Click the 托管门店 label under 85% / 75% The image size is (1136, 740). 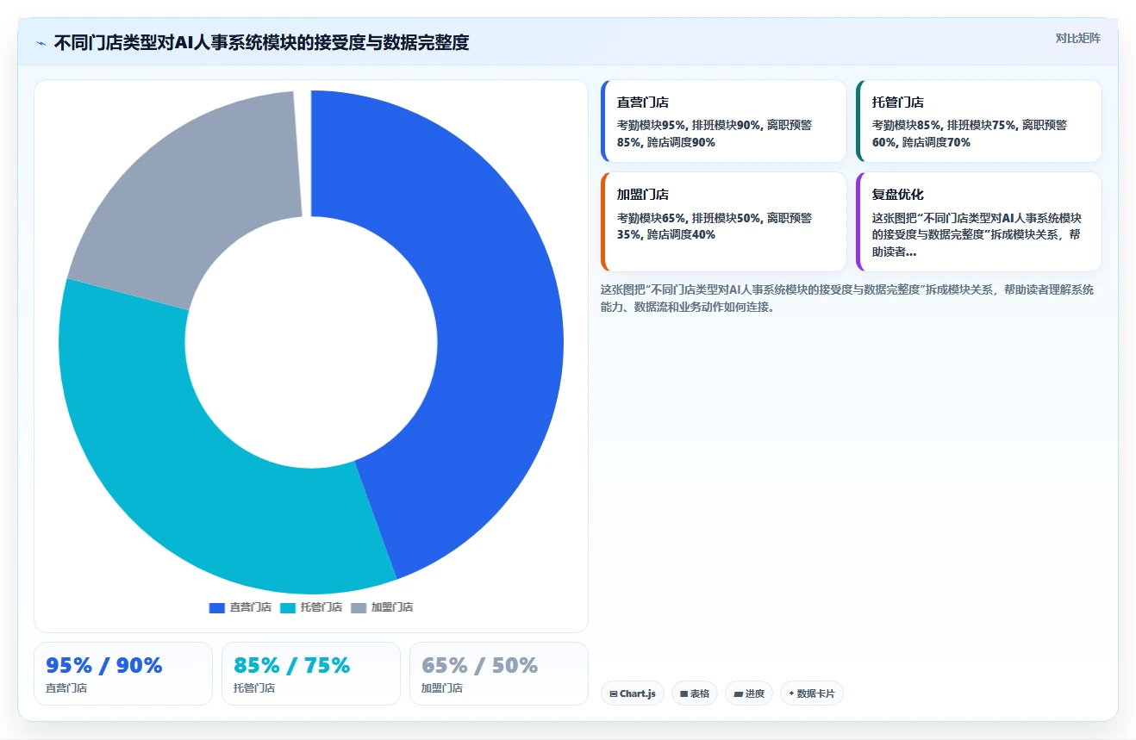[x=254, y=688]
